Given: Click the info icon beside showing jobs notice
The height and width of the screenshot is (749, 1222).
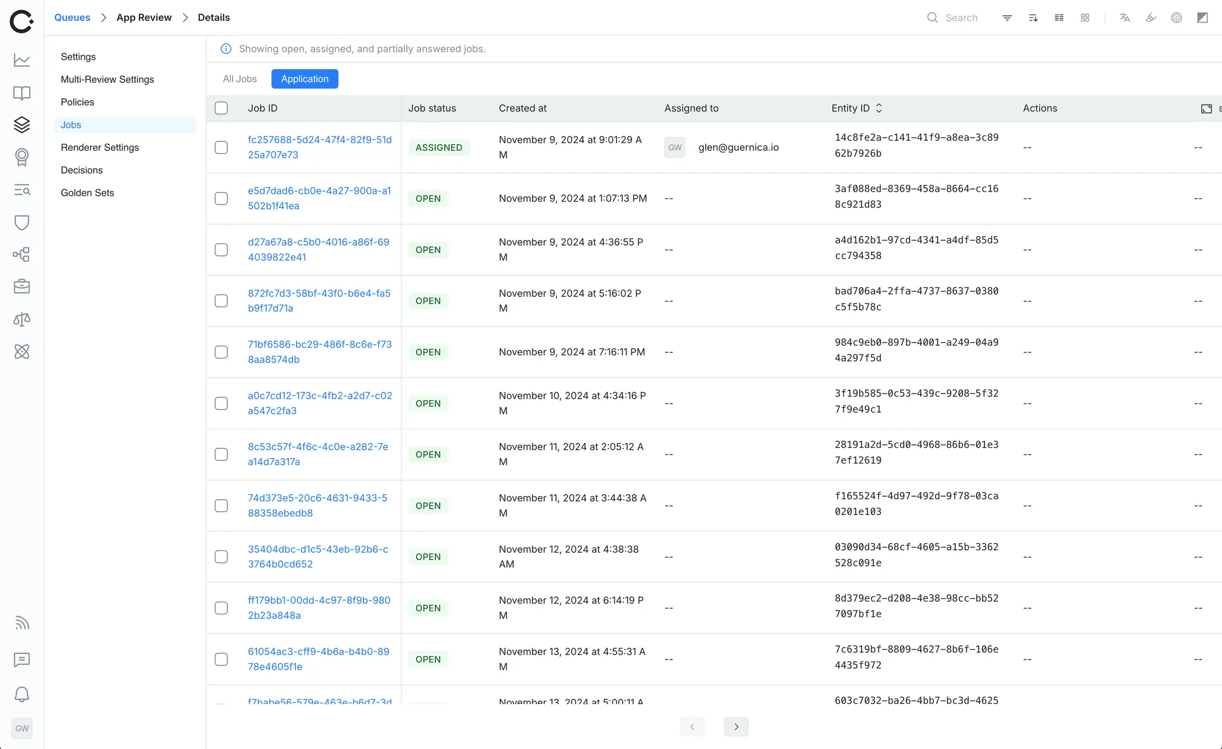Looking at the screenshot, I should pyautogui.click(x=226, y=49).
